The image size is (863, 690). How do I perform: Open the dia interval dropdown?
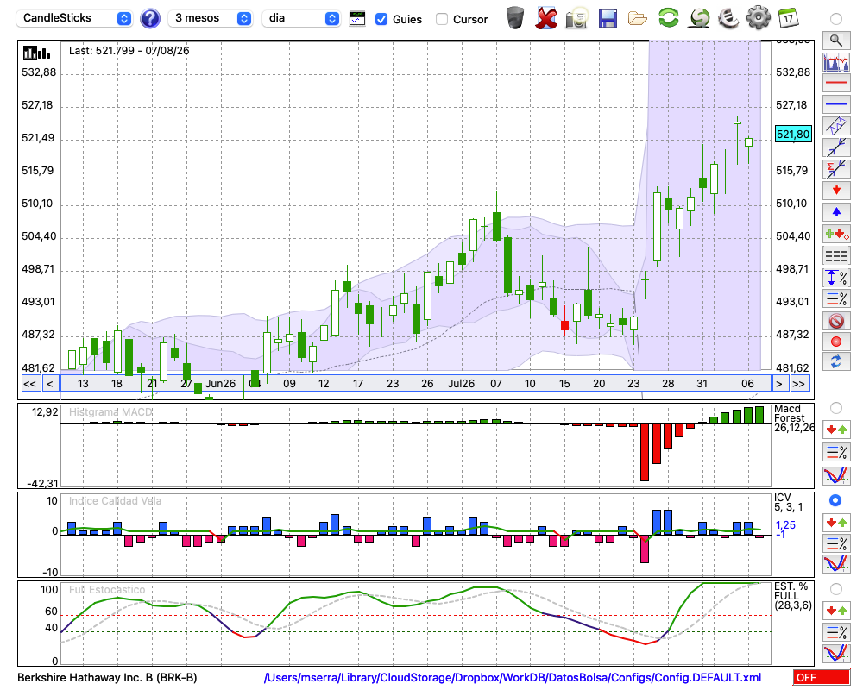pos(300,18)
